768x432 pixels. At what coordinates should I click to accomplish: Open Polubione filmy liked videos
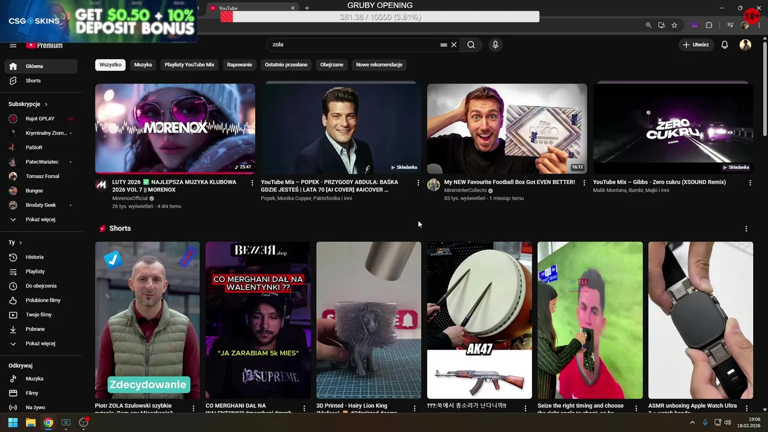click(x=41, y=301)
